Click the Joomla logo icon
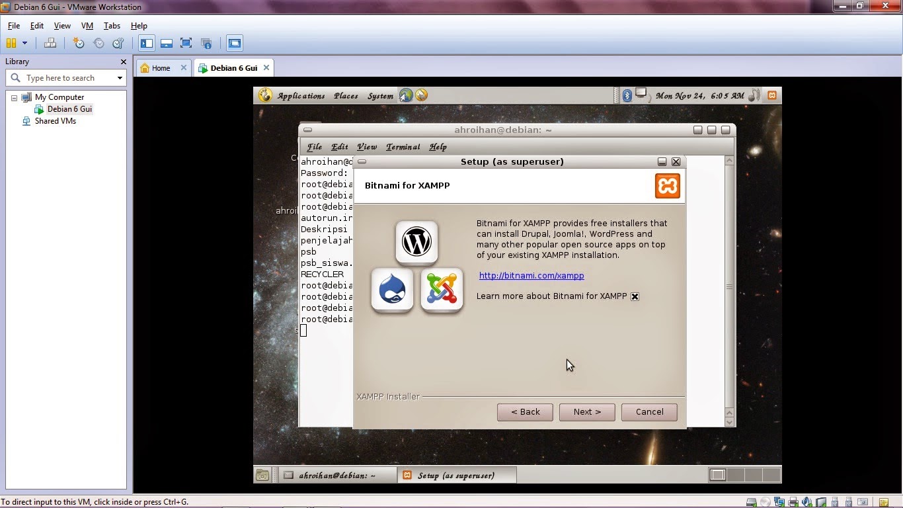903x508 pixels. pos(442,290)
